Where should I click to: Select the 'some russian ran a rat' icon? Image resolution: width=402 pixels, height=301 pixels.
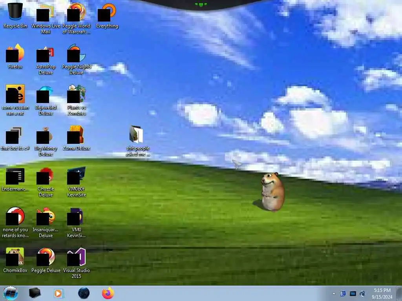pyautogui.click(x=15, y=100)
